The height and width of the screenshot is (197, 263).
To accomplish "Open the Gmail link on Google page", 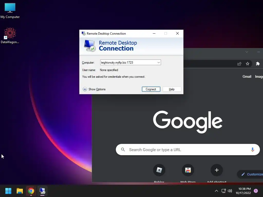I will 247,76.
